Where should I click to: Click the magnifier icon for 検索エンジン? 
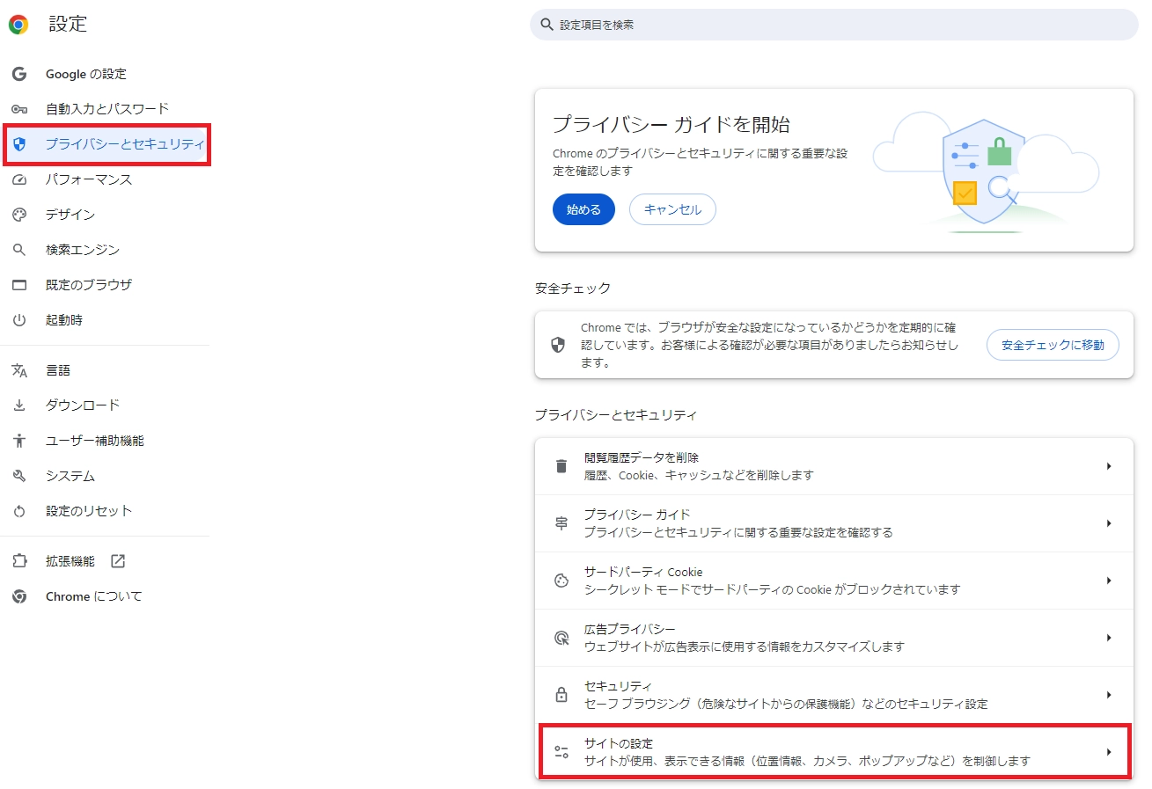click(19, 250)
